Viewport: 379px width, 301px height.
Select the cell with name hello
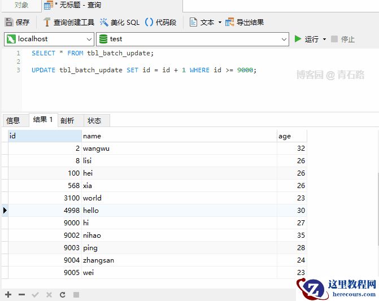pos(180,211)
